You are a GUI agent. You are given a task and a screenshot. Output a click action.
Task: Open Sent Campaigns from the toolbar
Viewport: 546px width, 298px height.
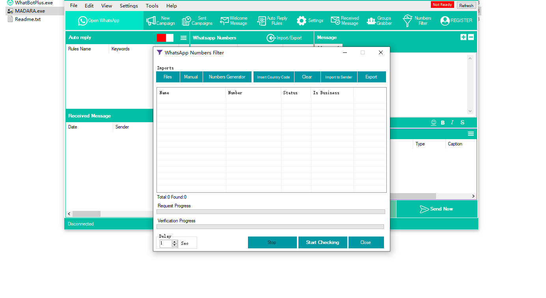pyautogui.click(x=197, y=20)
